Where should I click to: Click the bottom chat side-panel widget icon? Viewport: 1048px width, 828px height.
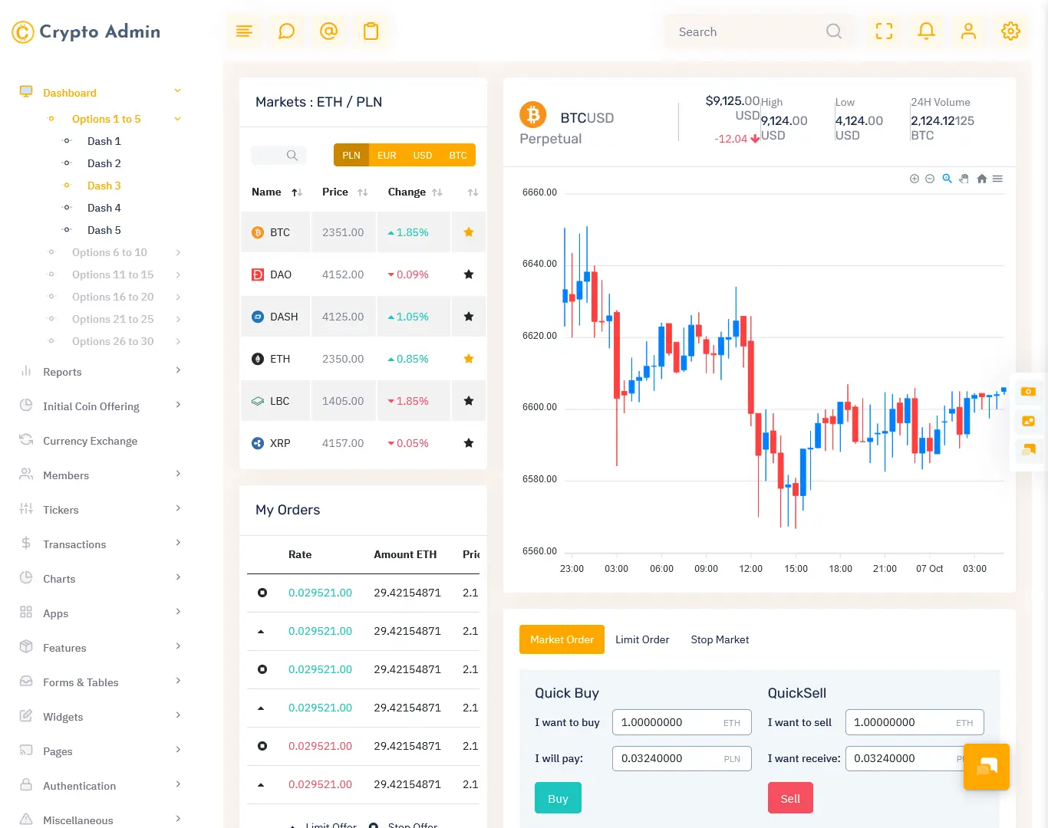click(x=1029, y=450)
